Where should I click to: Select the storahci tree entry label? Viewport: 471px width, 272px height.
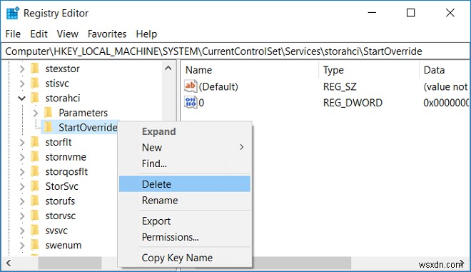click(63, 98)
